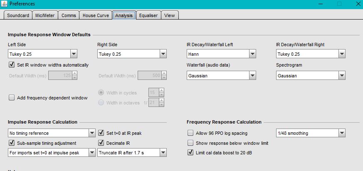Viewport: 363px width, 171px height.
Task: Switch to the View tab
Action: coord(170,15)
